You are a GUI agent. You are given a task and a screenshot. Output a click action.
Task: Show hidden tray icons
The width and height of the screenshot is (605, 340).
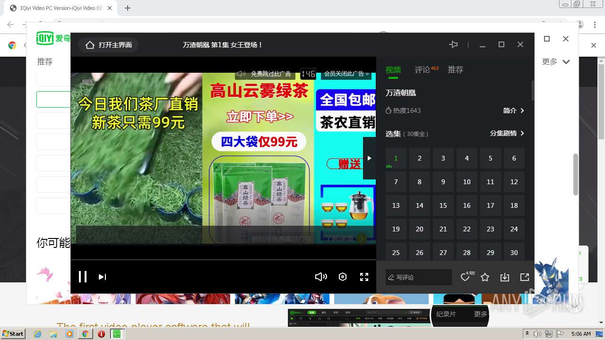click(527, 334)
